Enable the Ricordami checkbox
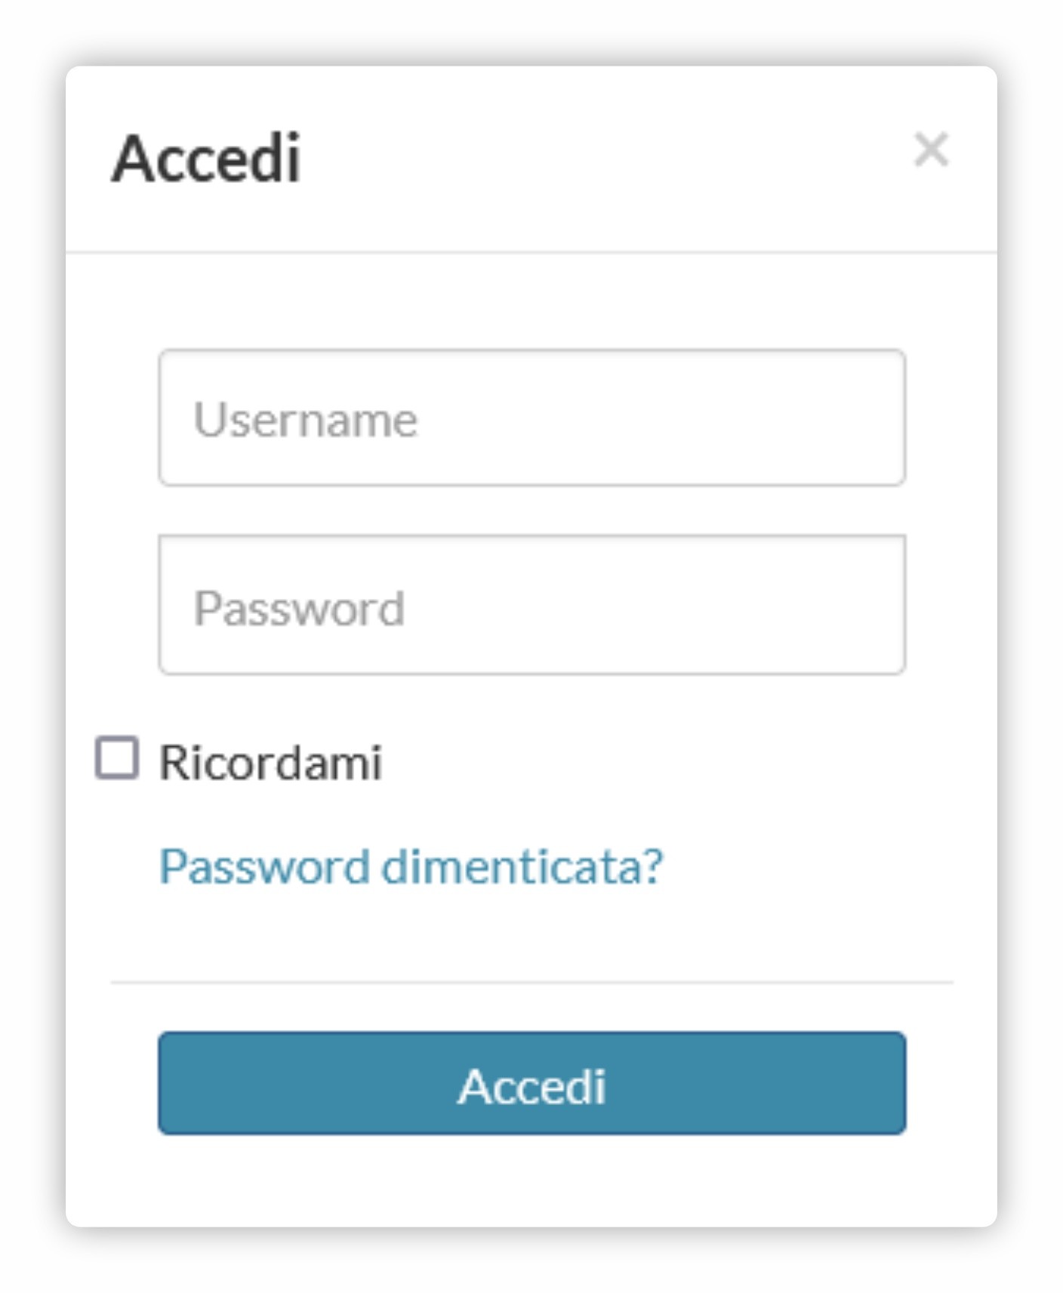Viewport: 1063px width, 1293px height. coord(117,758)
